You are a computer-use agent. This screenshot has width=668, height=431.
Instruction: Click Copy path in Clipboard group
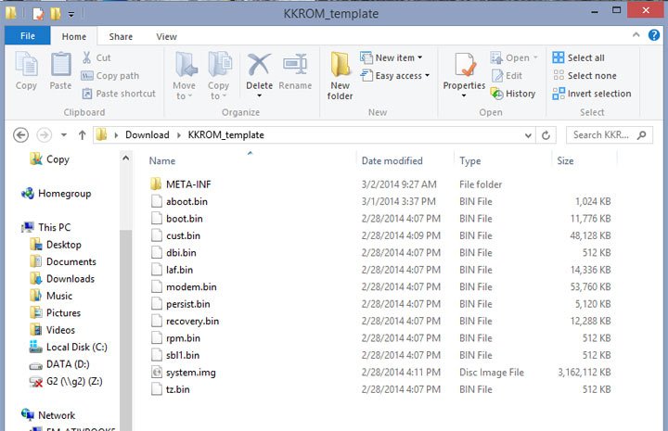coord(110,76)
